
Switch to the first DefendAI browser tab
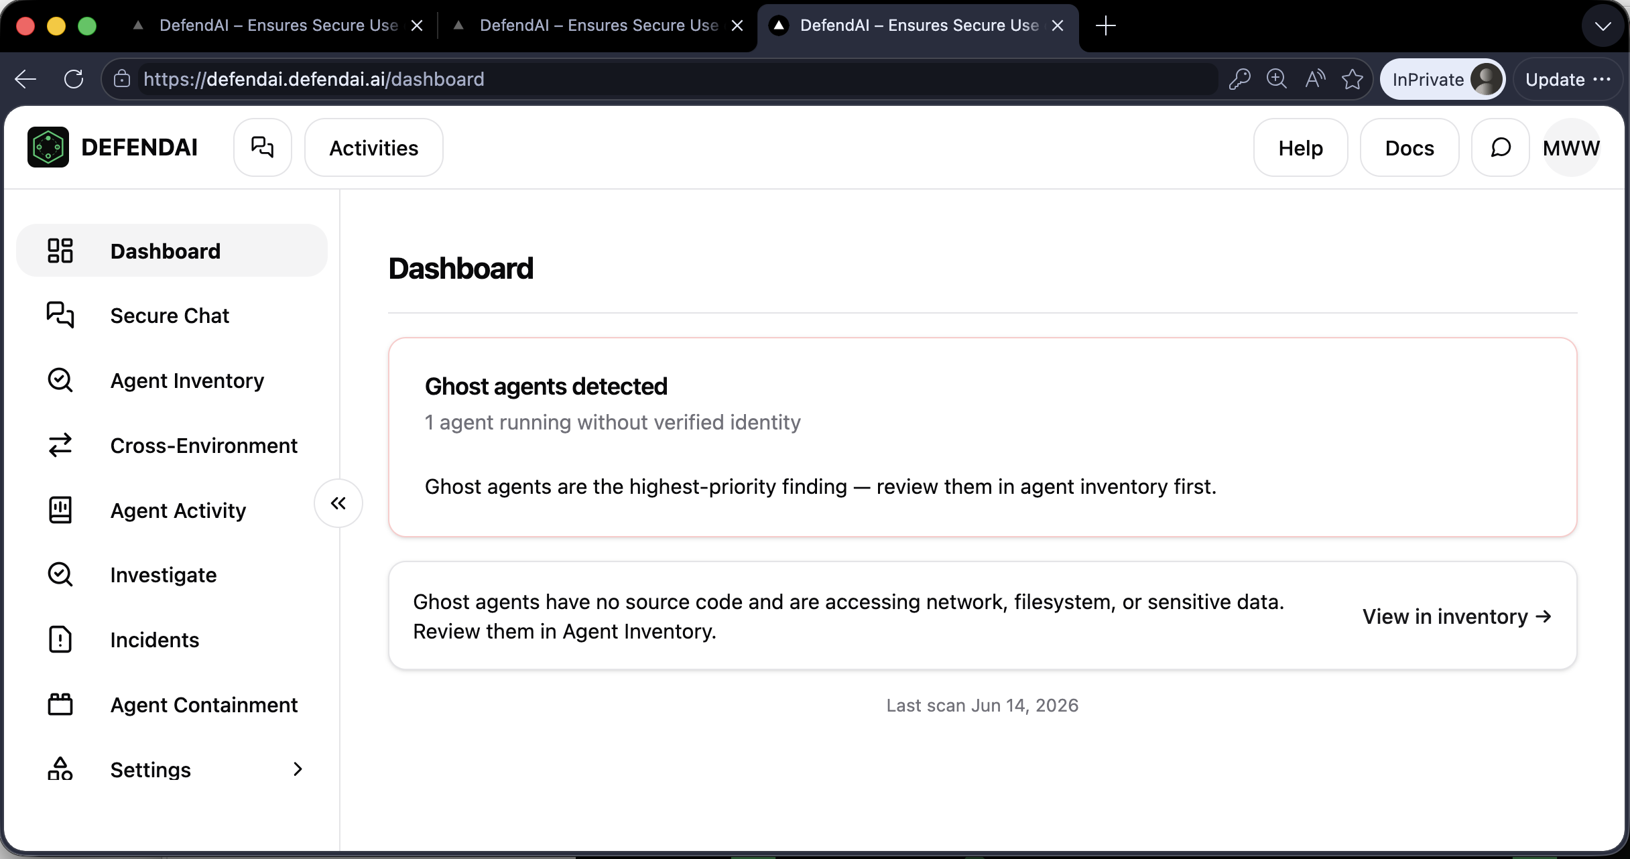pyautogui.click(x=277, y=25)
